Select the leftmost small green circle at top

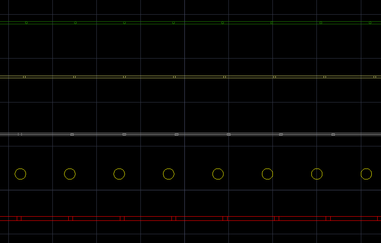(26, 23)
